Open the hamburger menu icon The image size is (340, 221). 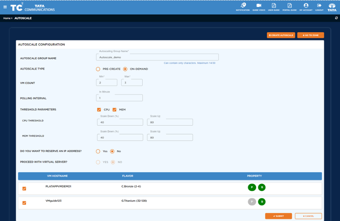click(5, 7)
